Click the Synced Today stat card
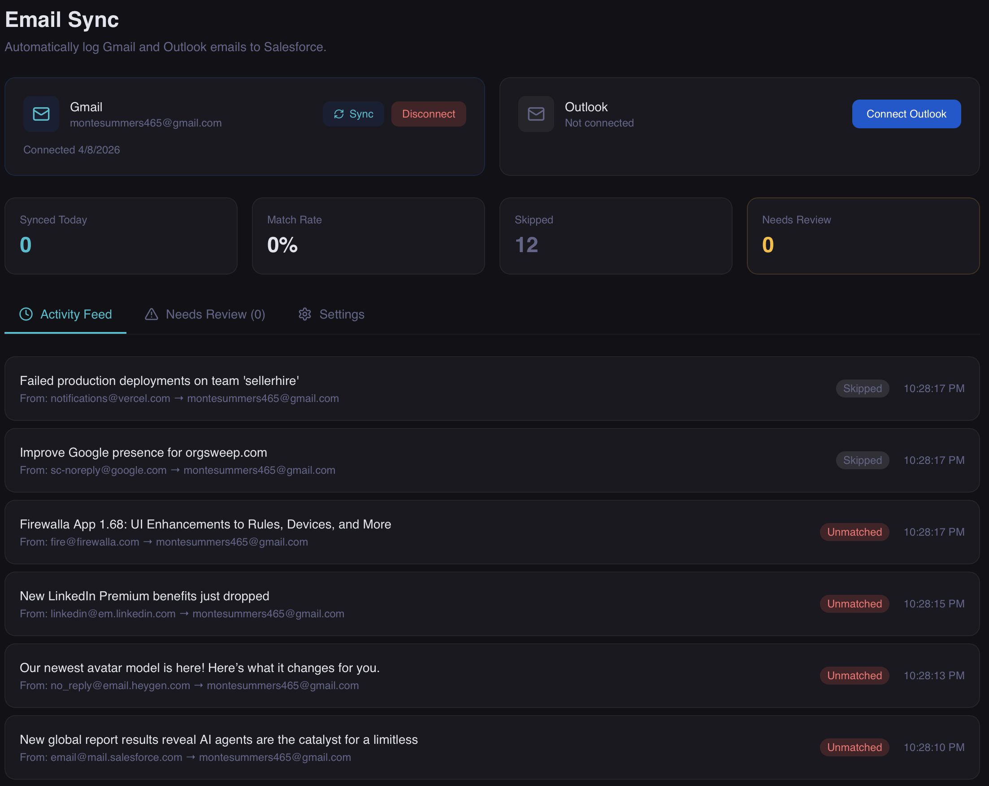 click(121, 236)
